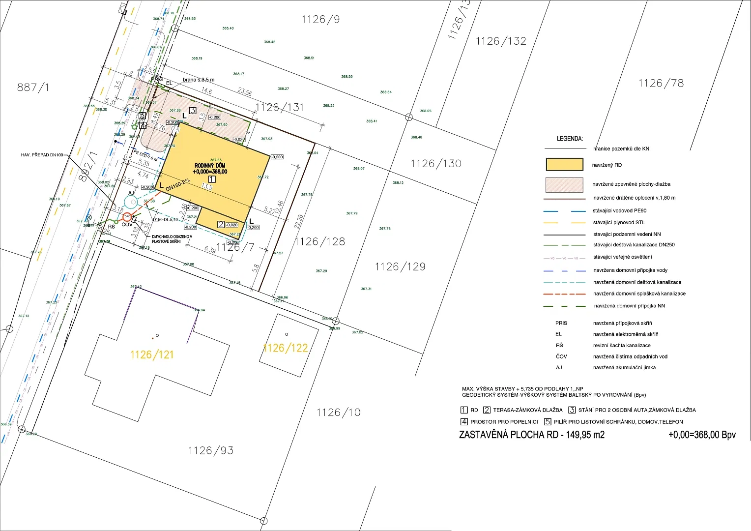Click parcel number '1126/129'
This screenshot has width=751, height=531.
(400, 266)
